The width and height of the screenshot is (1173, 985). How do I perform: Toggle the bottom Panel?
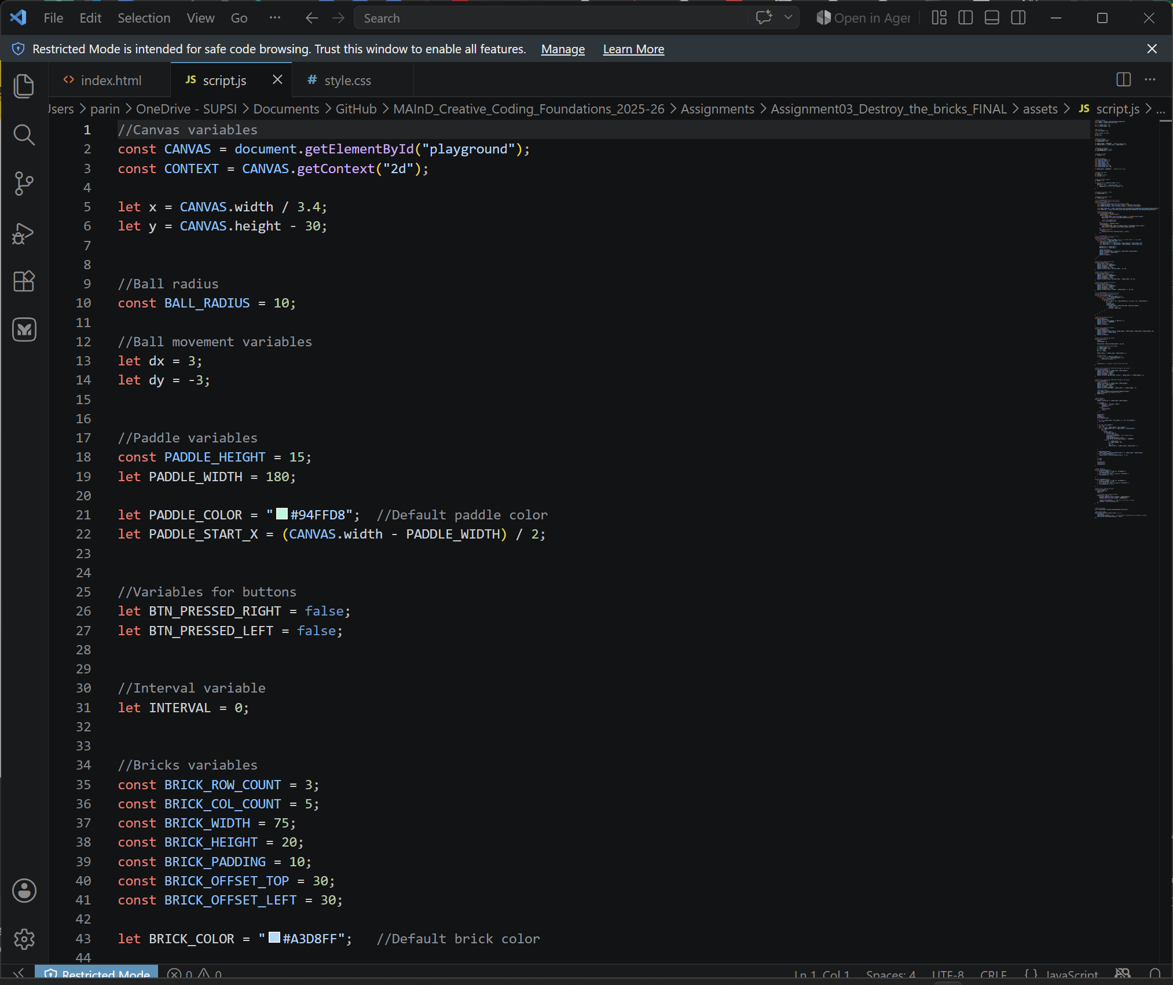click(x=992, y=18)
